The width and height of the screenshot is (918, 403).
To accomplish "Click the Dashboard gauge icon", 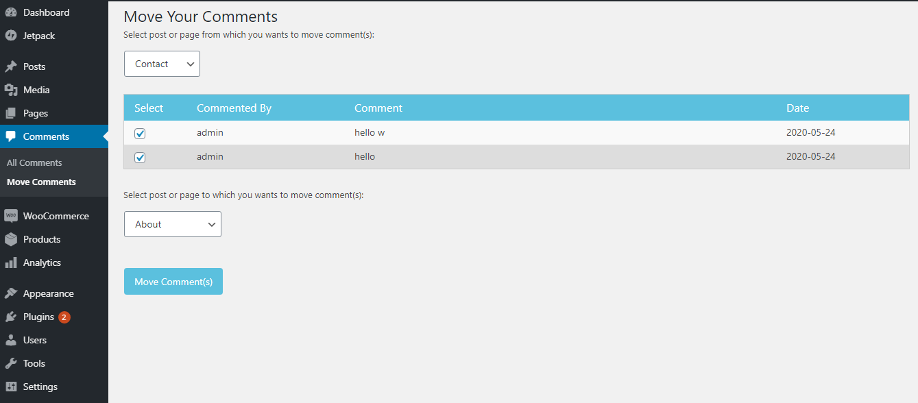I will (11, 12).
